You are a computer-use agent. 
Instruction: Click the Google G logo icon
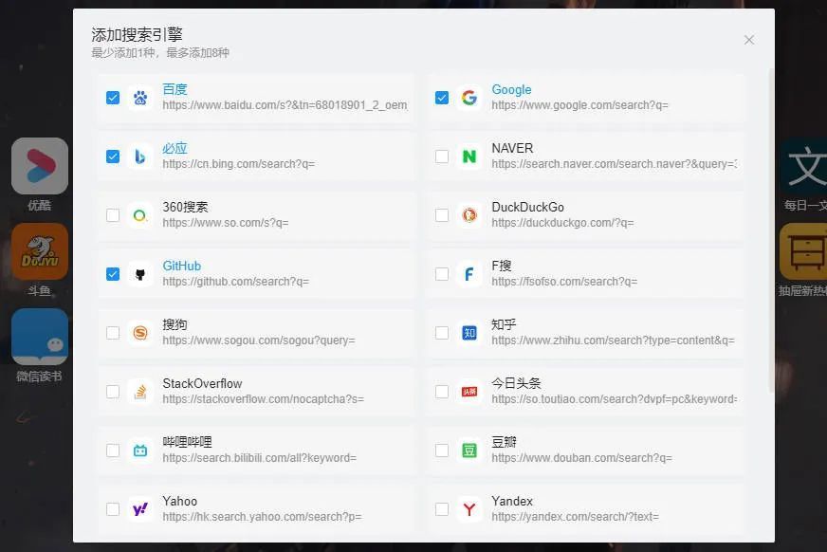[x=469, y=98]
